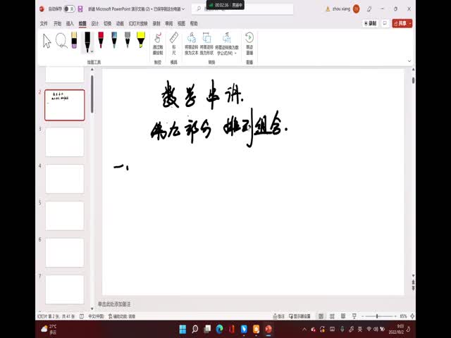Switch to the 设计 Design tab
Image resolution: width=451 pixels, height=338 pixels.
95,23
